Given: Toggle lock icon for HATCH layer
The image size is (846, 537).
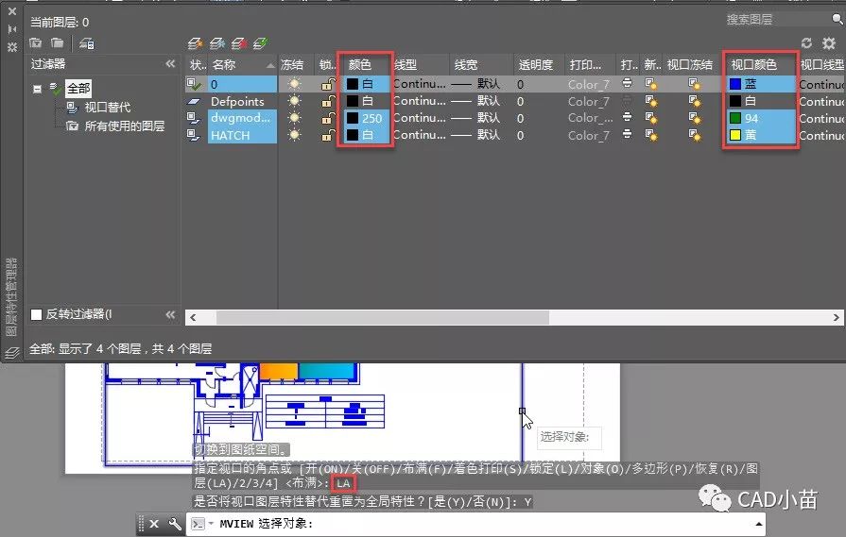Looking at the screenshot, I should point(327,135).
